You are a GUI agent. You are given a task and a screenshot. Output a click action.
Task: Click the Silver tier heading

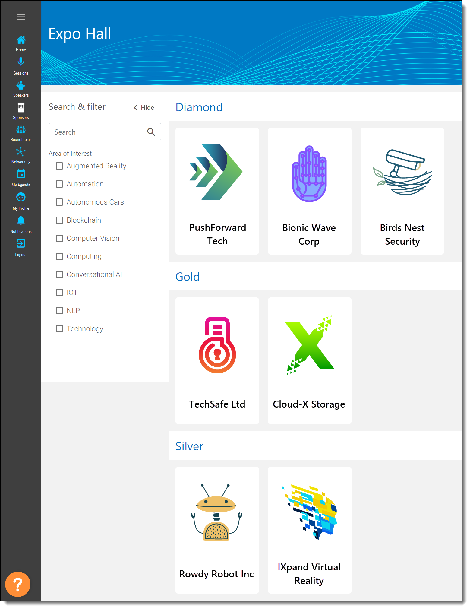pyautogui.click(x=189, y=446)
